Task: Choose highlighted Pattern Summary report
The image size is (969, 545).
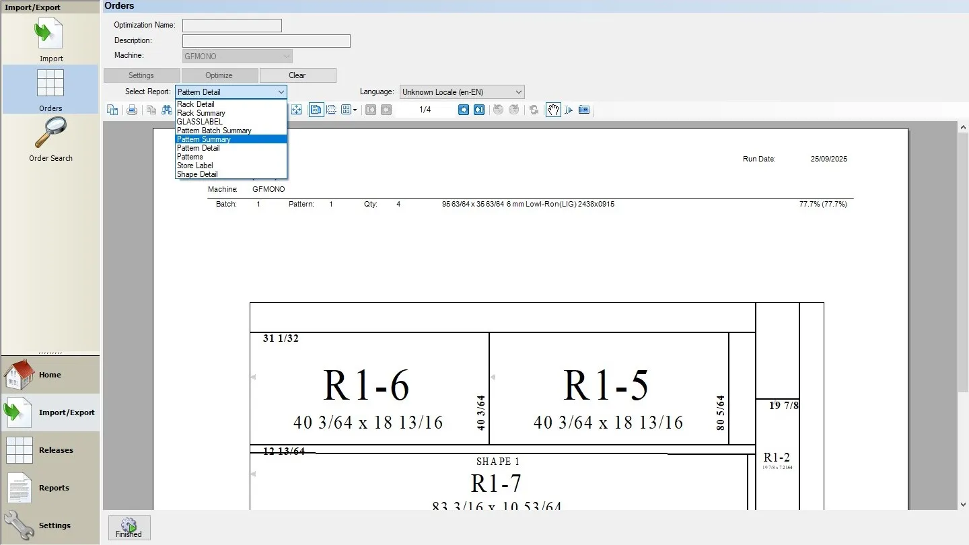Action: [231, 139]
